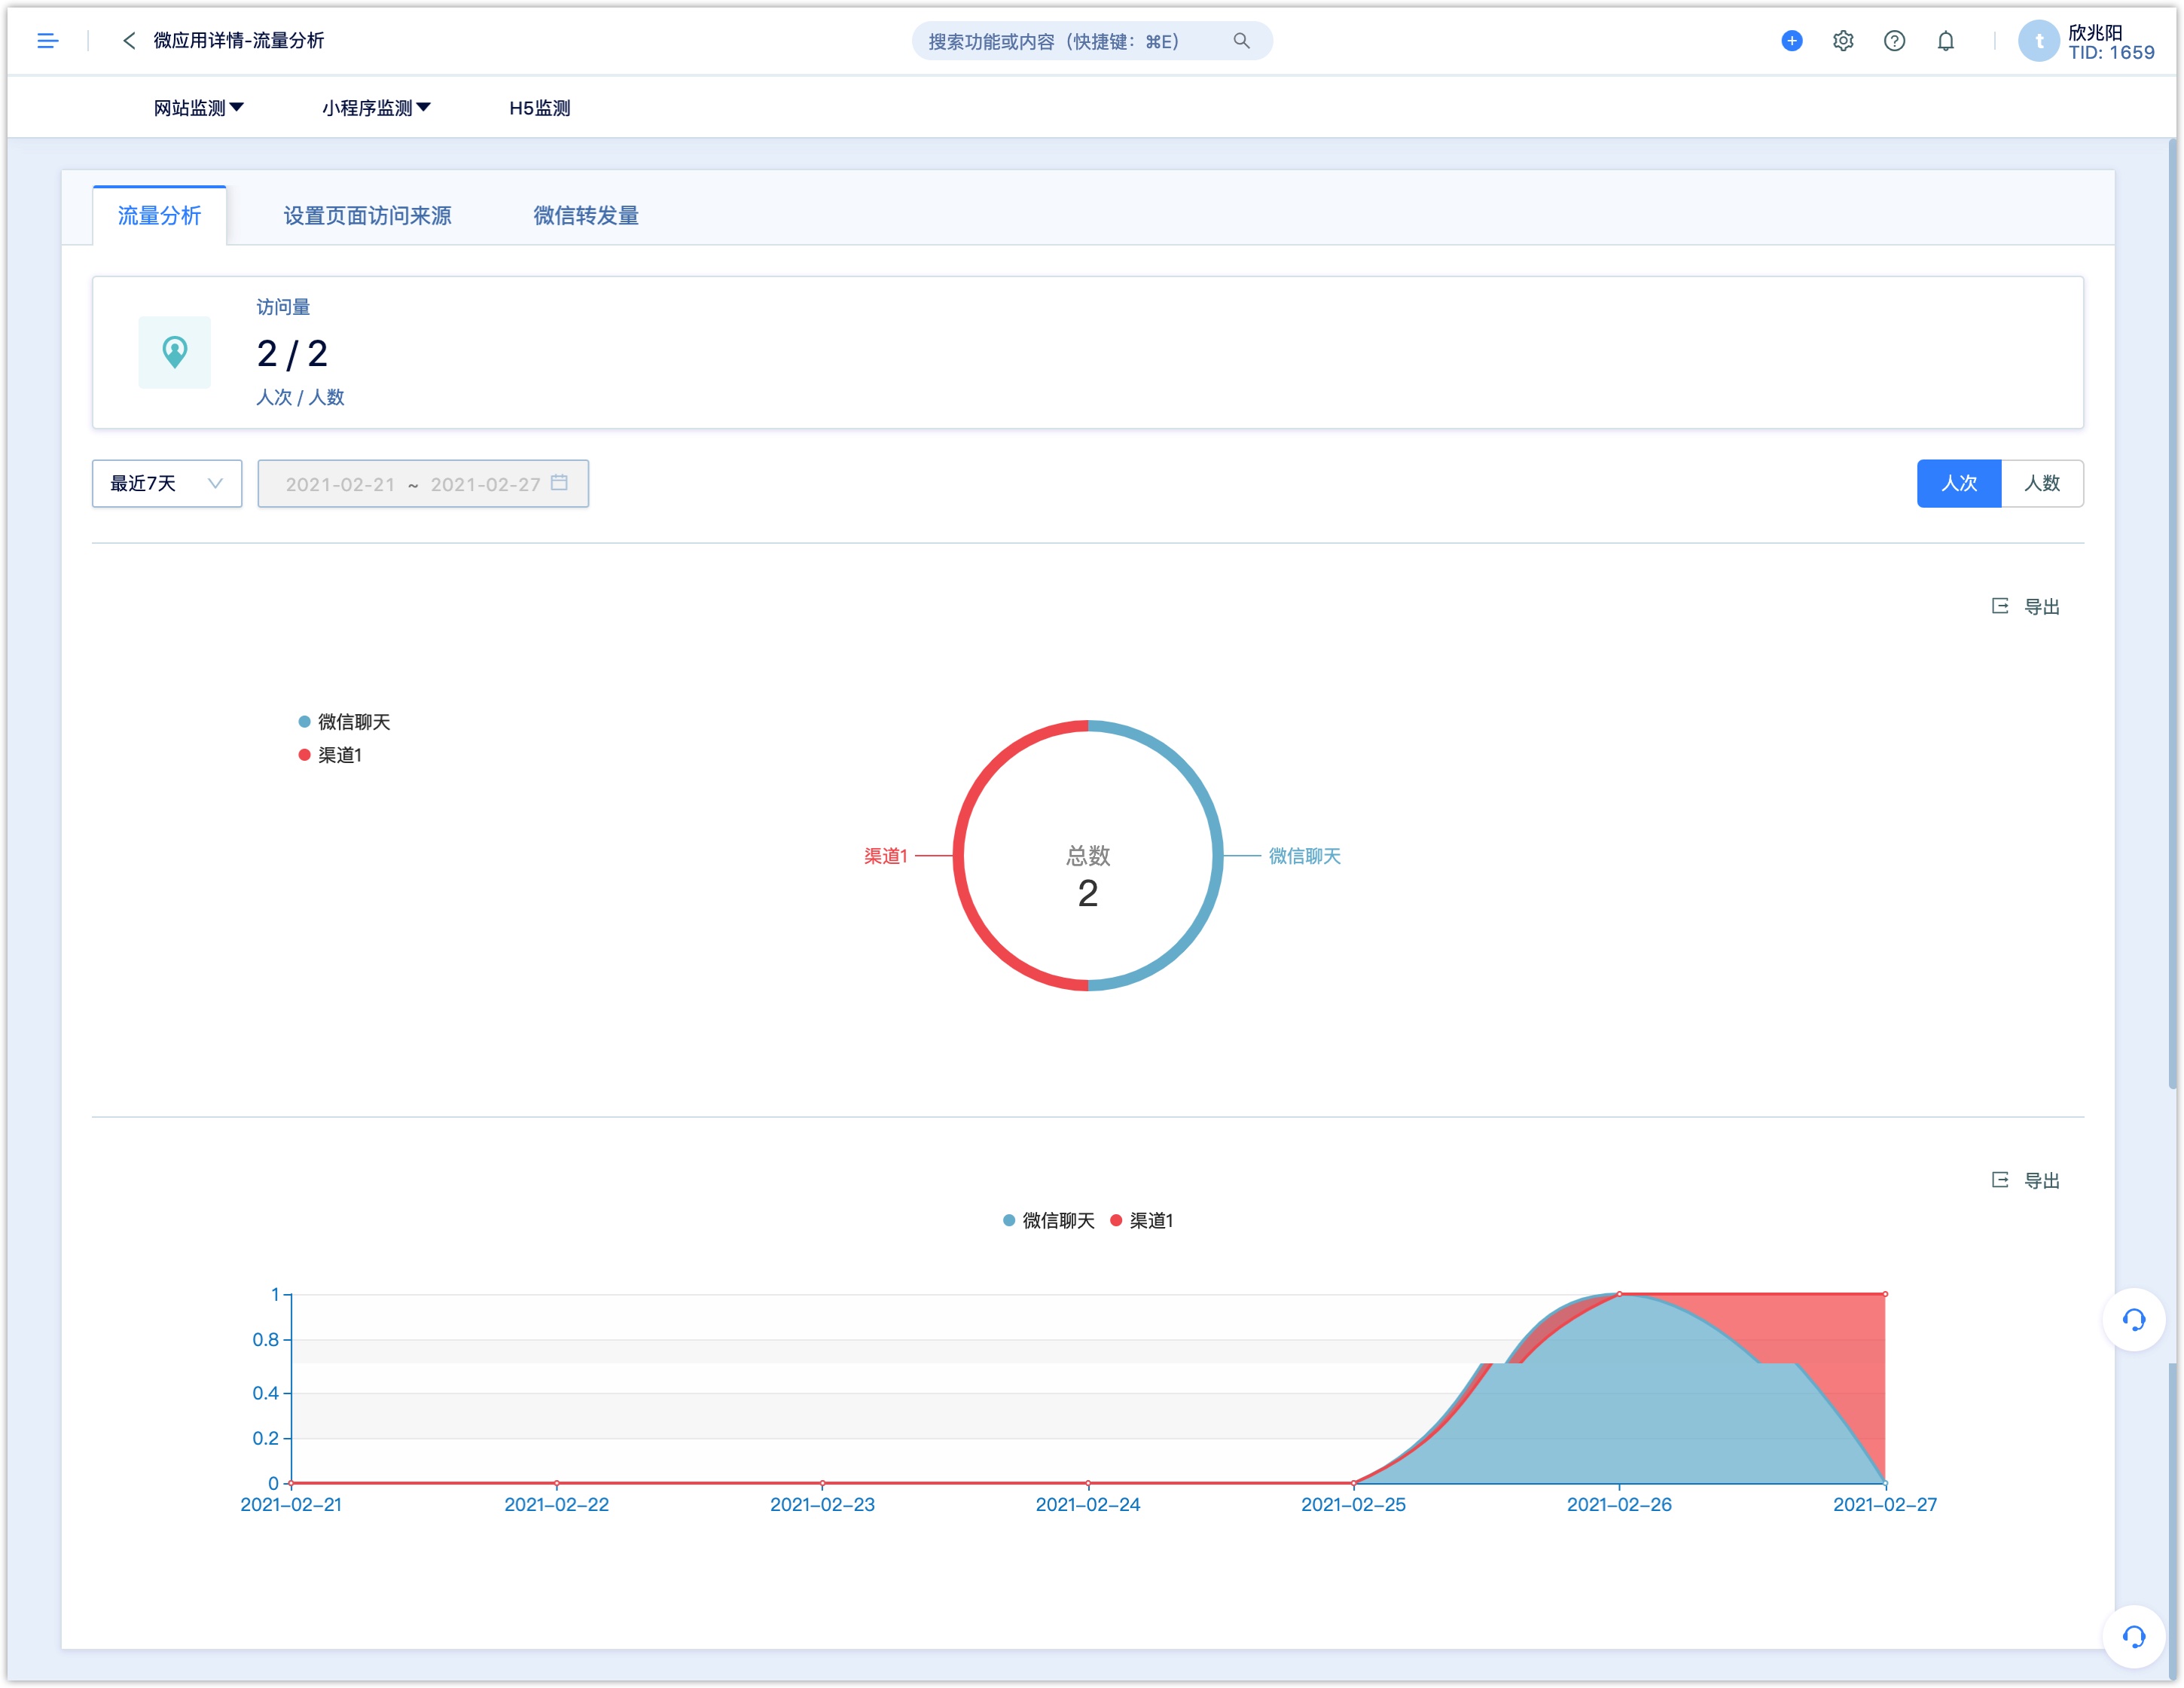
Task: Open the H5监测 menu item
Action: tap(539, 108)
